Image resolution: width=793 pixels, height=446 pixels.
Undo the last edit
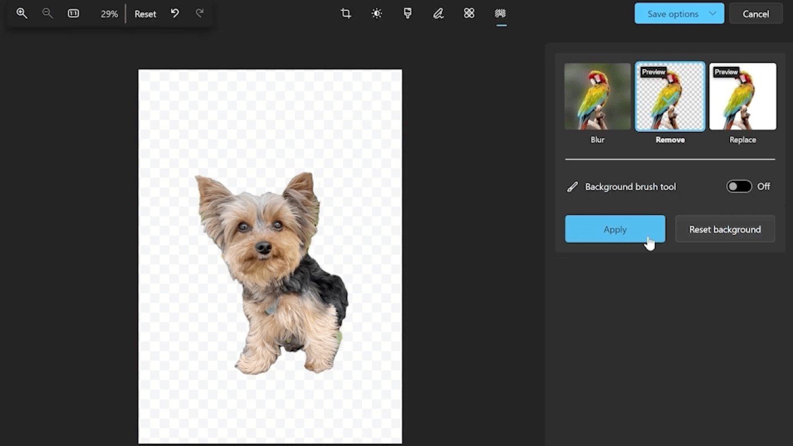175,14
